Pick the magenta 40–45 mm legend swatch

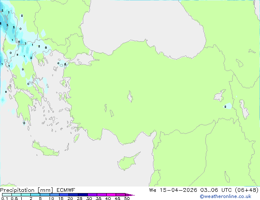pos(111,195)
